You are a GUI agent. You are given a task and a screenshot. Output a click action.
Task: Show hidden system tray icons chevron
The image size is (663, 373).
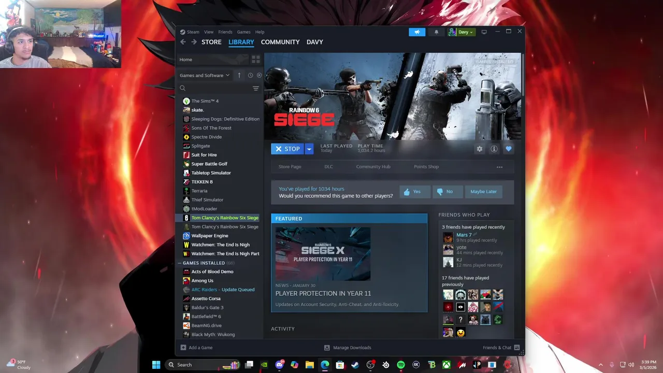[x=600, y=365]
